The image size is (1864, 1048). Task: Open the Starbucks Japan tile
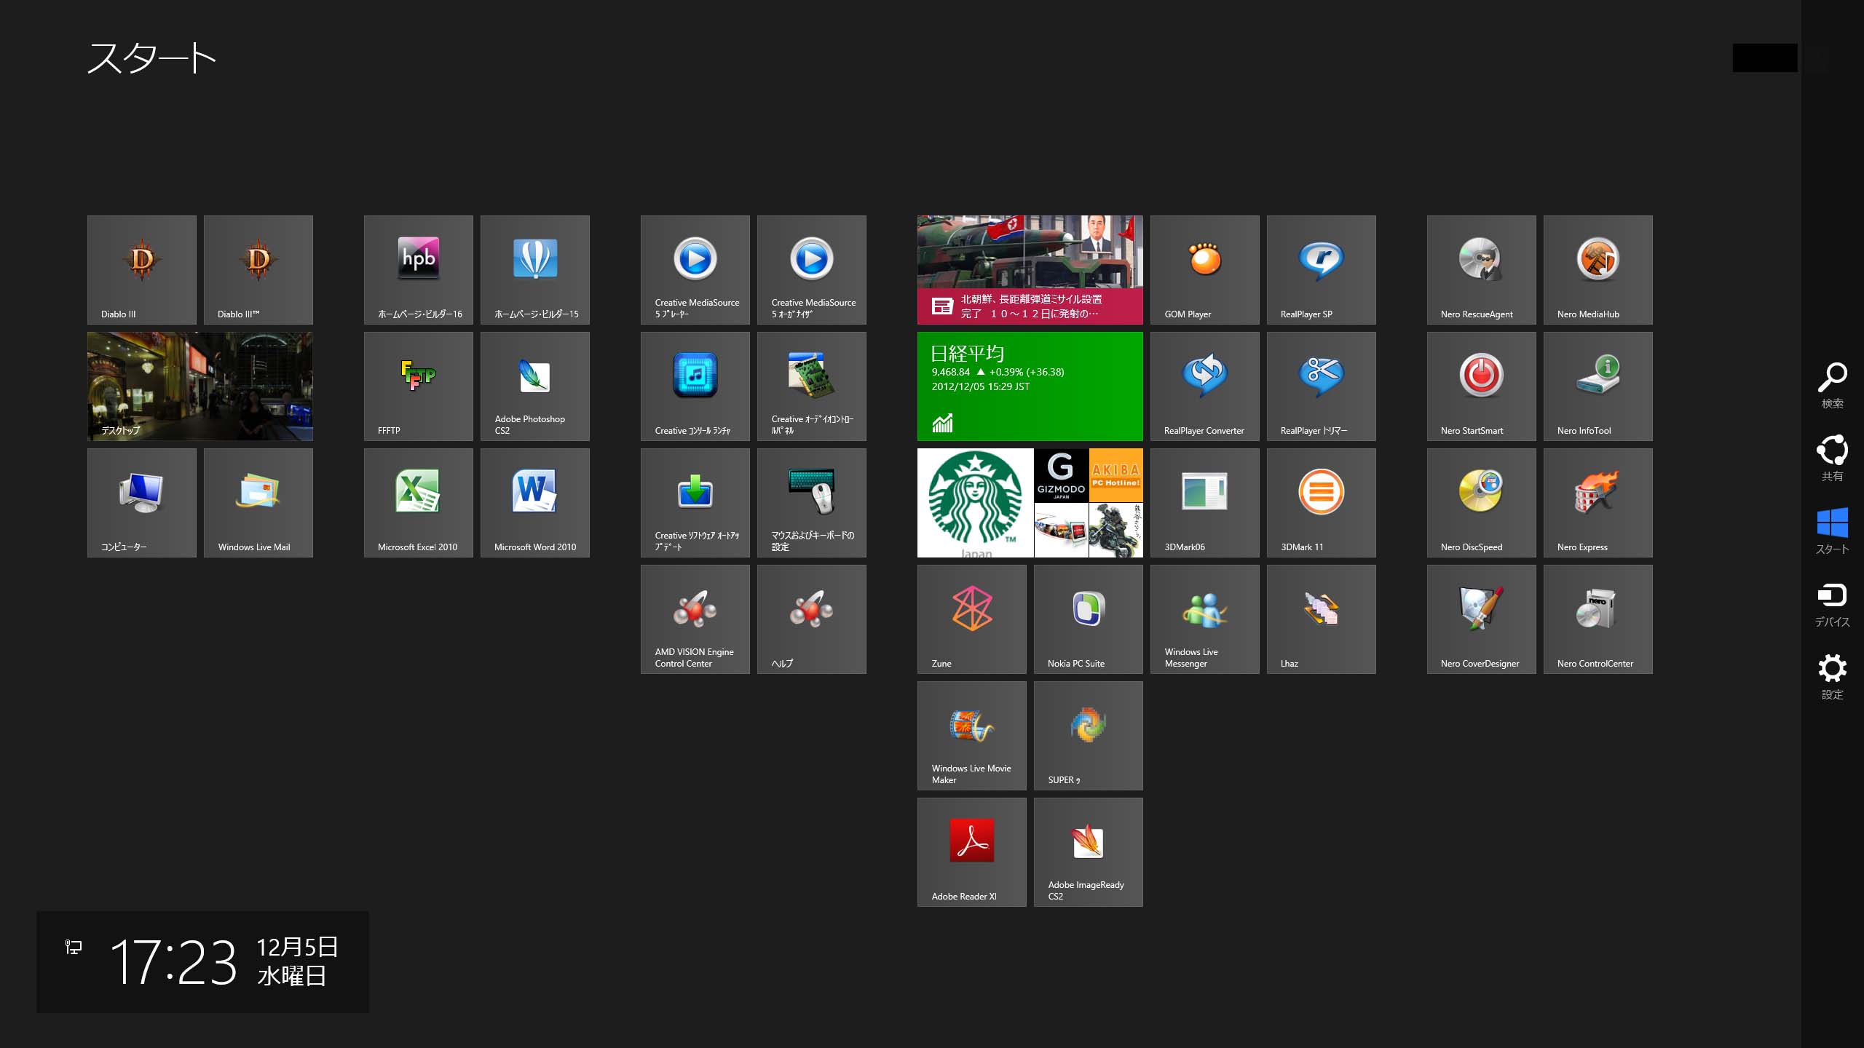tap(976, 503)
